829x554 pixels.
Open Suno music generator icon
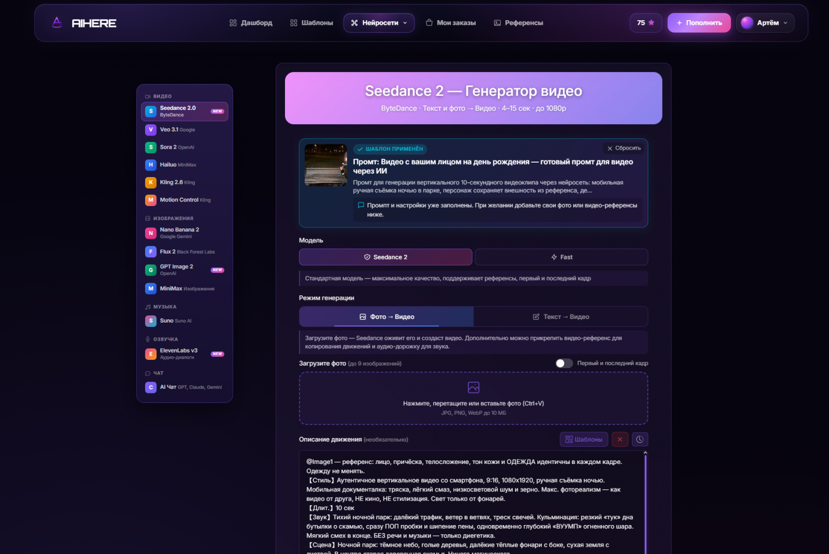(x=151, y=321)
